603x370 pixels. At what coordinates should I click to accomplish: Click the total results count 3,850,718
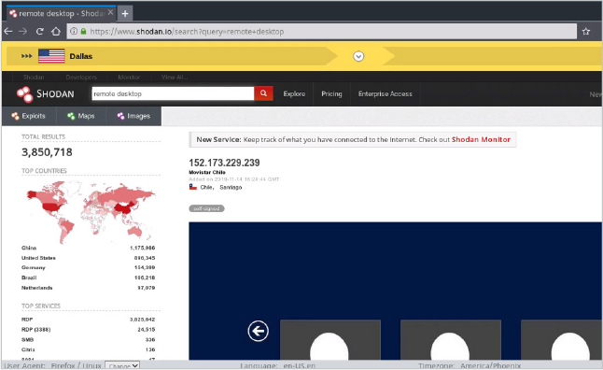coord(47,152)
